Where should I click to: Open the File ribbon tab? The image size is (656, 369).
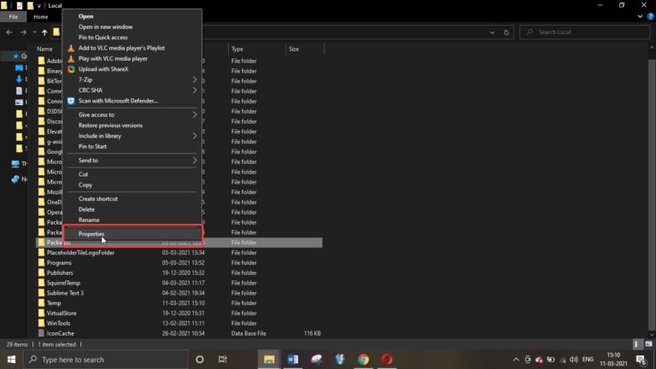point(14,17)
